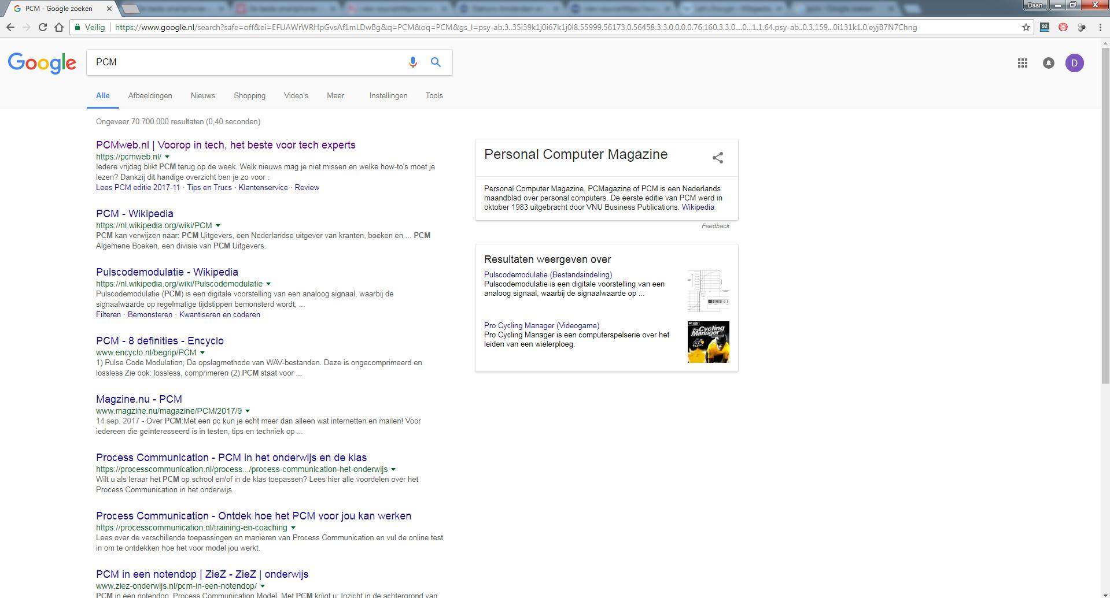This screenshot has width=1110, height=598.
Task: View Google notifications bell
Action: coord(1049,63)
